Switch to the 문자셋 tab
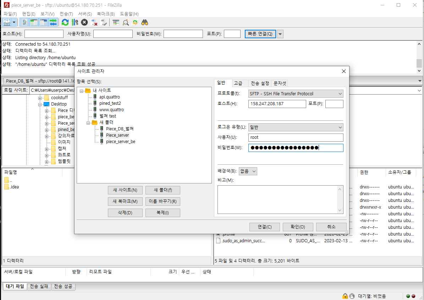This screenshot has width=424, height=300. point(280,83)
